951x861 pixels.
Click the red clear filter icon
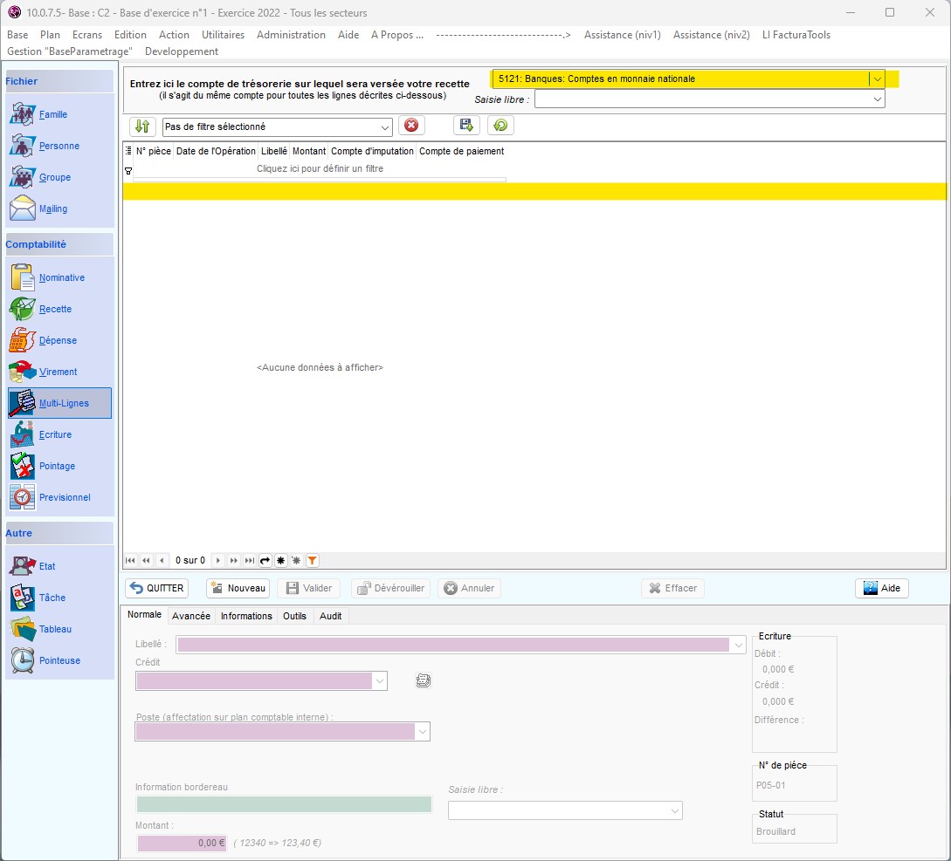tap(411, 126)
